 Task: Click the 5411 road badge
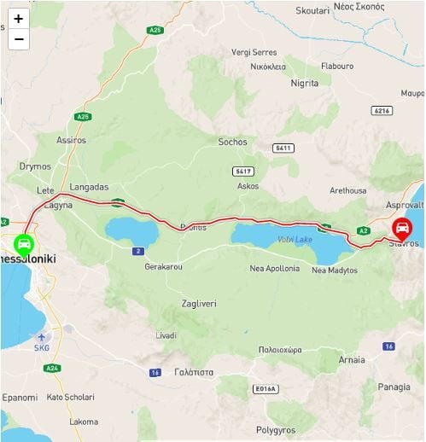pyautogui.click(x=283, y=148)
